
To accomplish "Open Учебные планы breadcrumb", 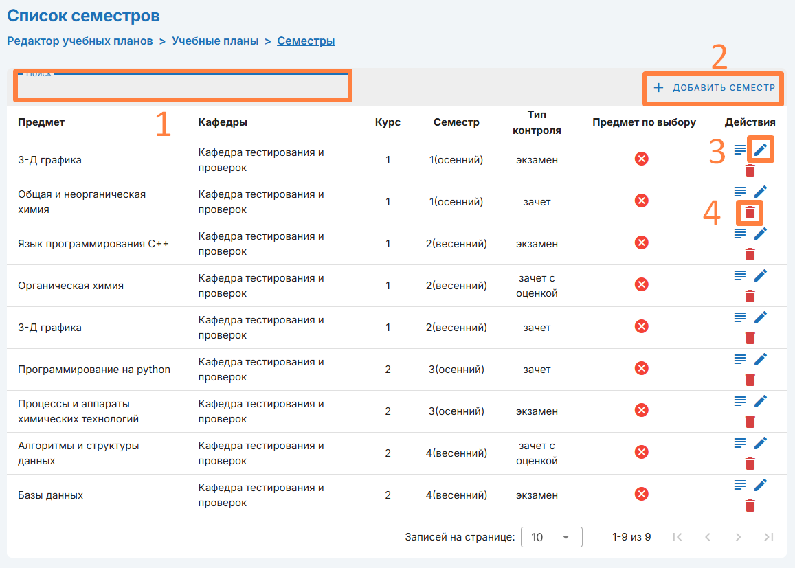I will point(215,41).
